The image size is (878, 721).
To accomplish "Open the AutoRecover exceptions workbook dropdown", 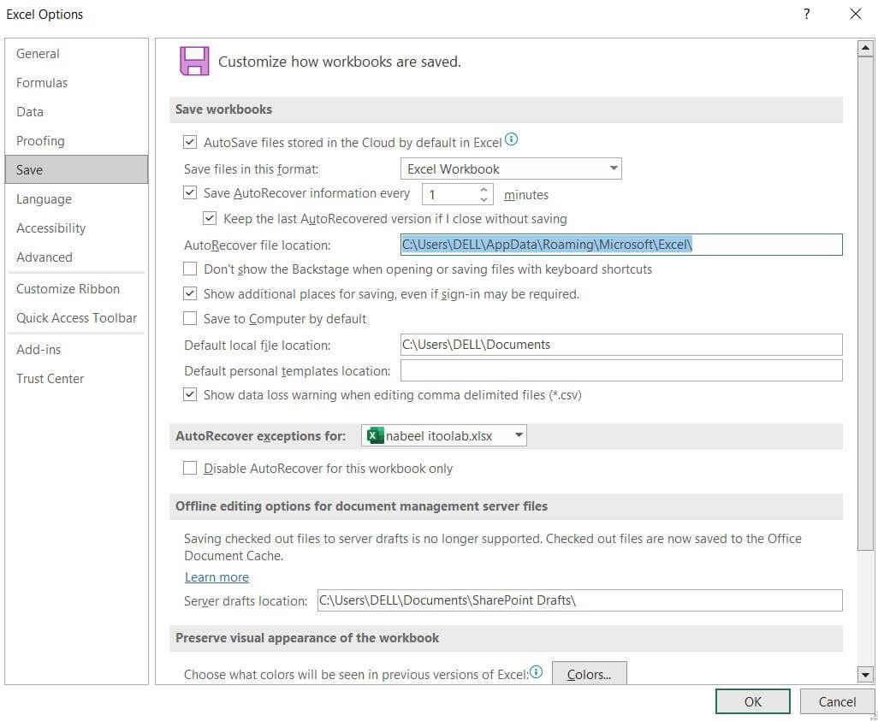I will click(x=518, y=435).
